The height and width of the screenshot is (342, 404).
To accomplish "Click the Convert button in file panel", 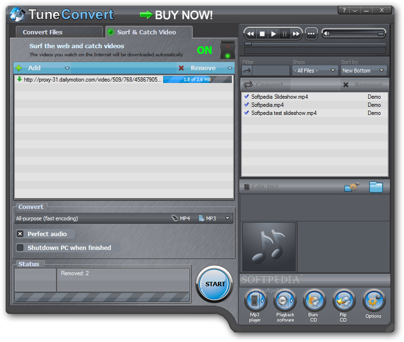I will 265,84.
